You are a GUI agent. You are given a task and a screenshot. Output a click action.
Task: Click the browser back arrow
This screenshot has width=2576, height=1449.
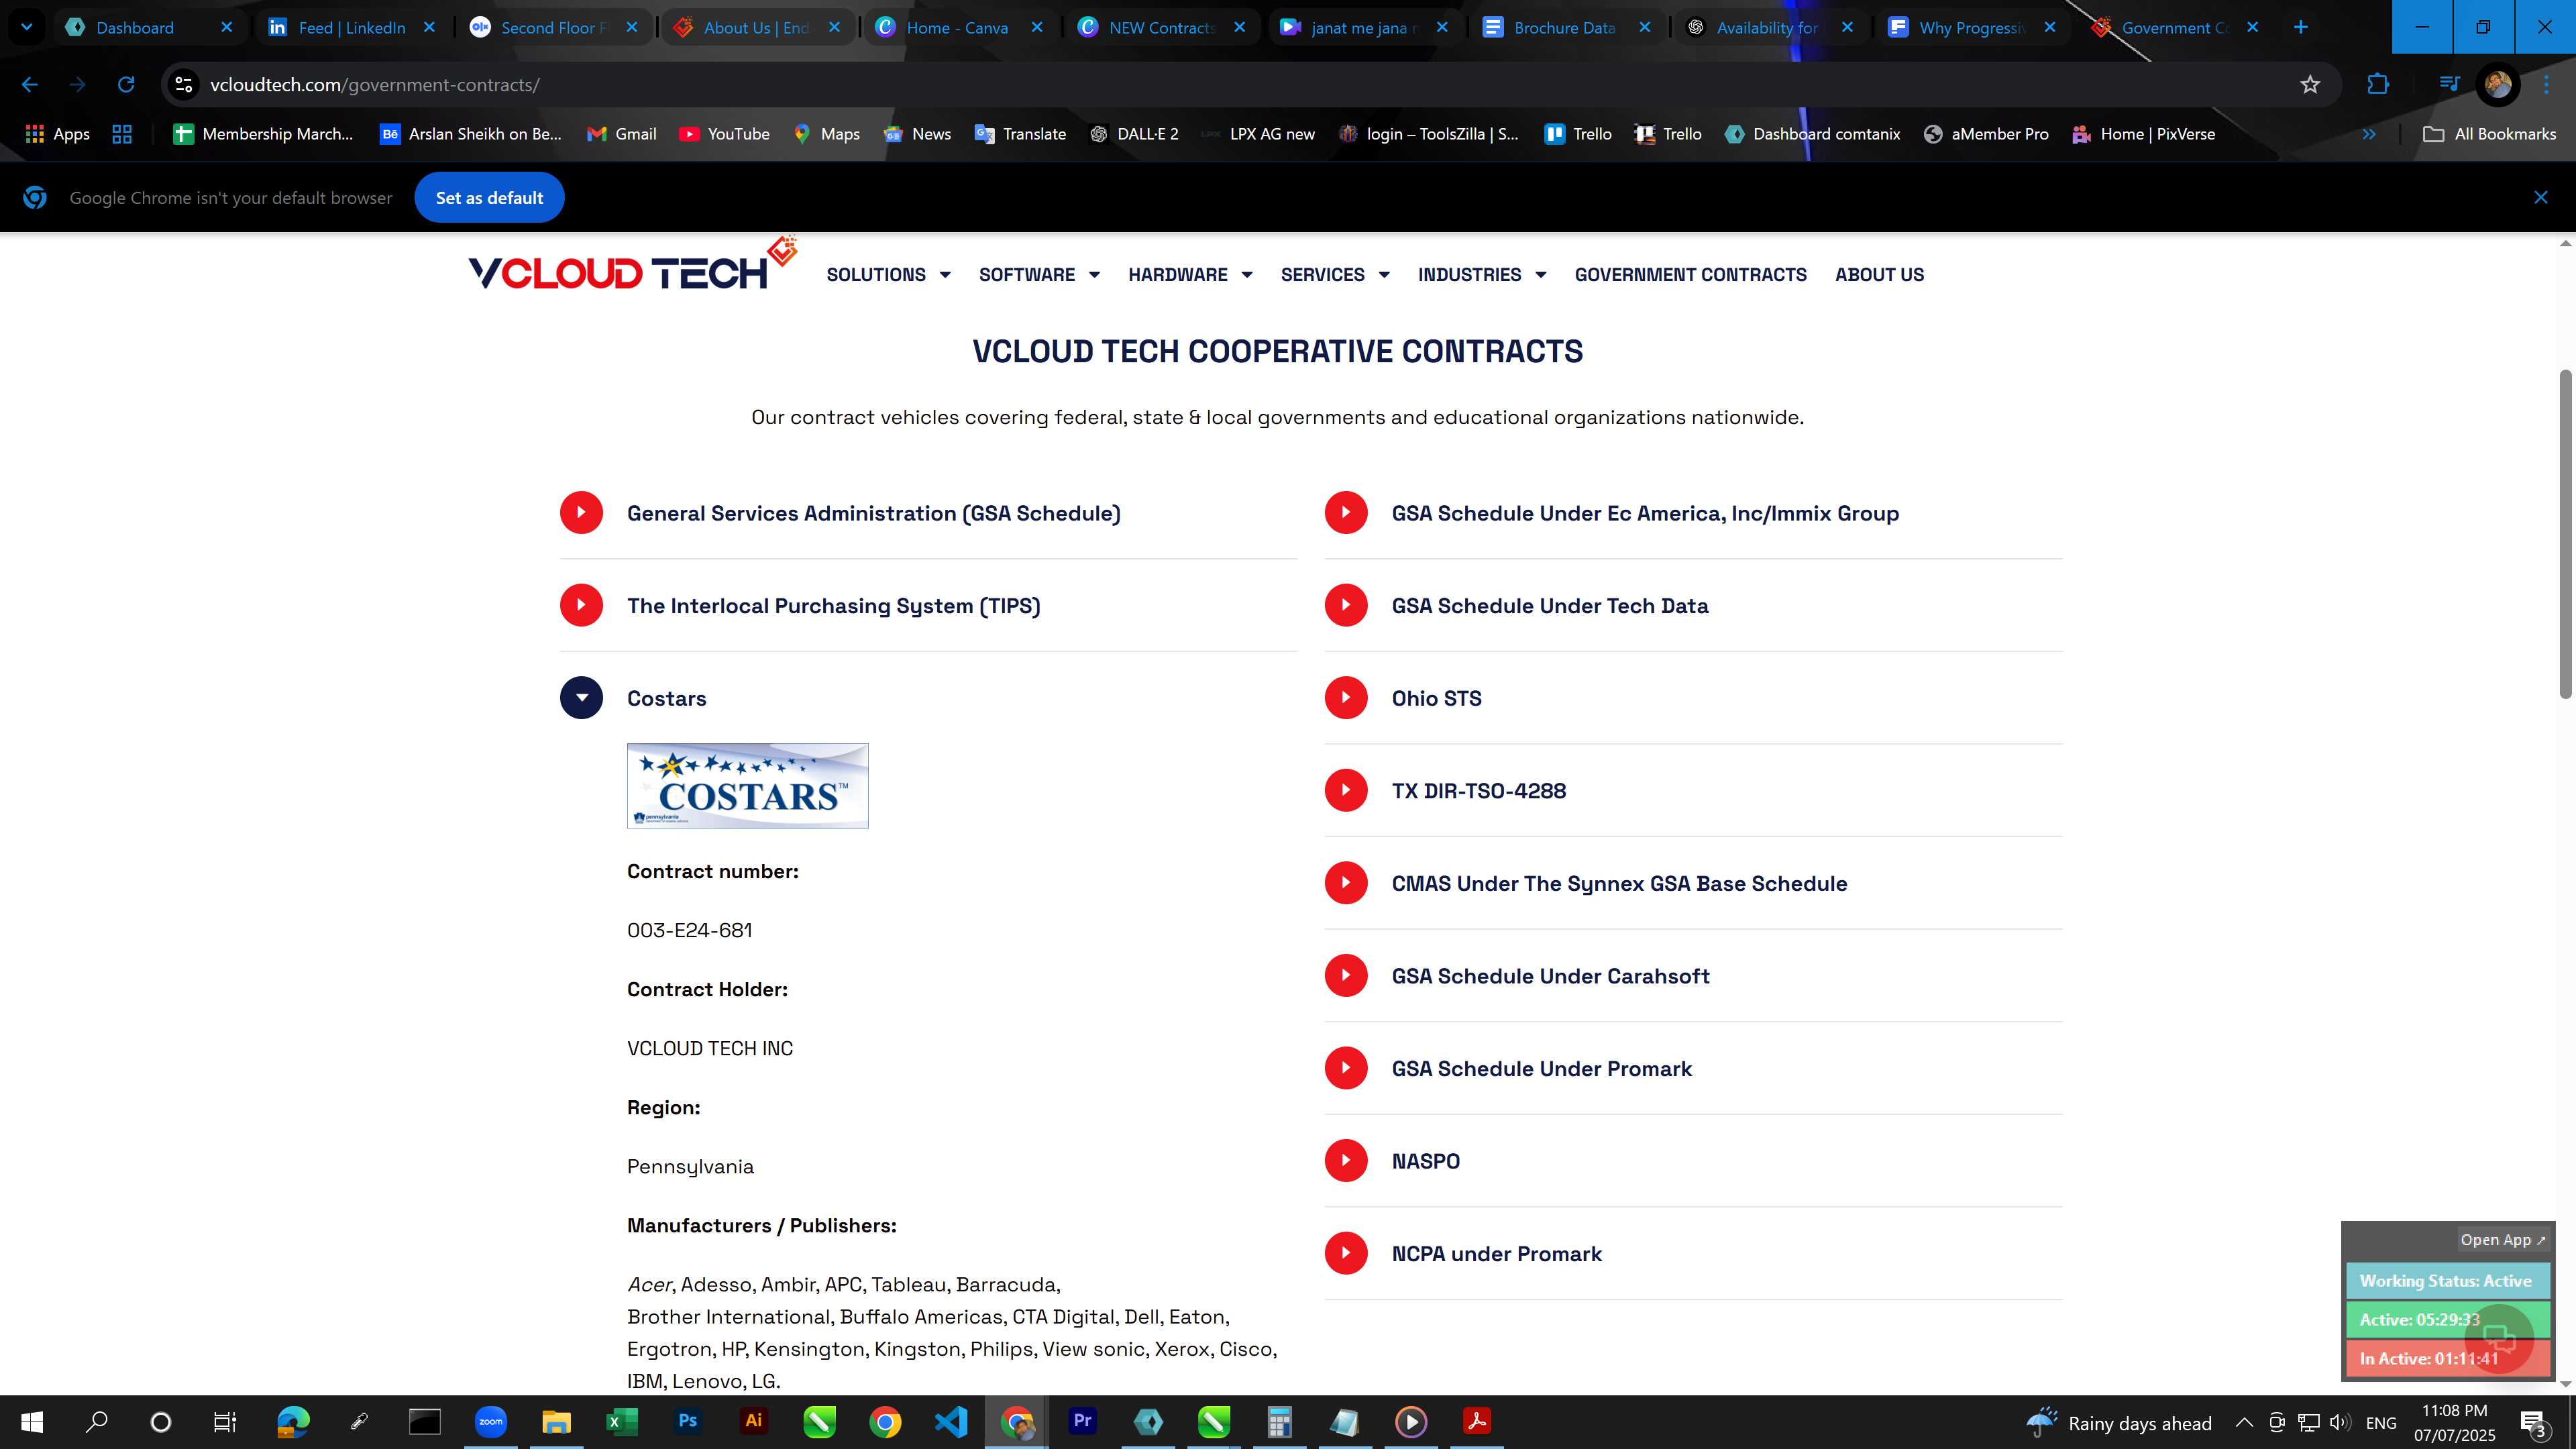[x=29, y=85]
